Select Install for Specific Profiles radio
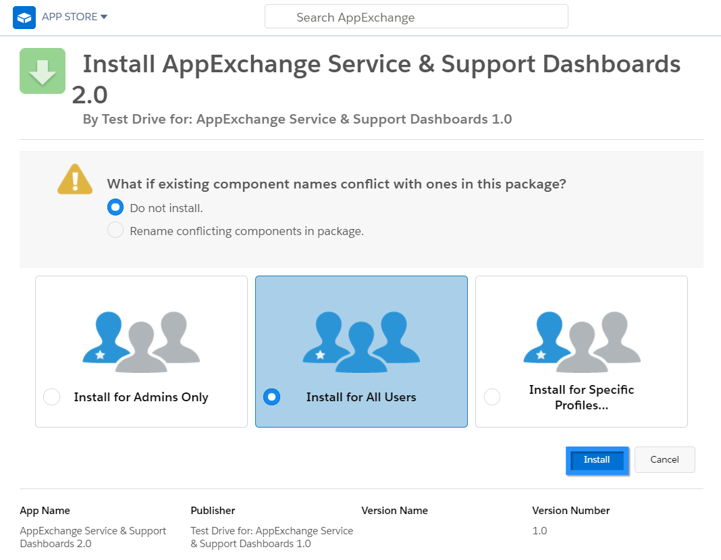 492,397
